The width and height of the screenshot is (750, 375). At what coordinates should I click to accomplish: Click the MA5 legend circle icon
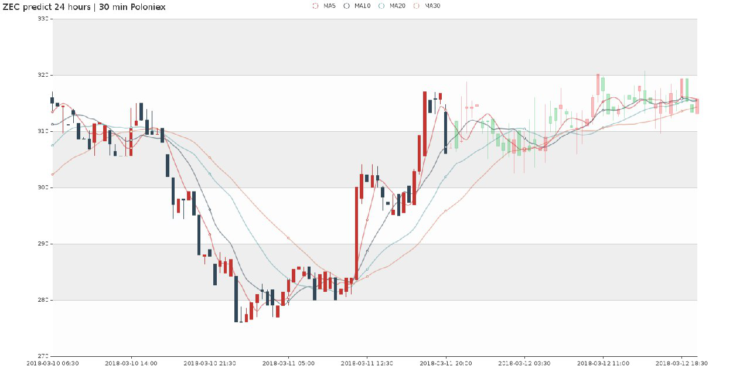316,6
